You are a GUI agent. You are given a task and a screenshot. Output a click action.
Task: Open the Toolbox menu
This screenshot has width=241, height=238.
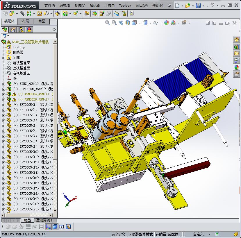point(125,6)
